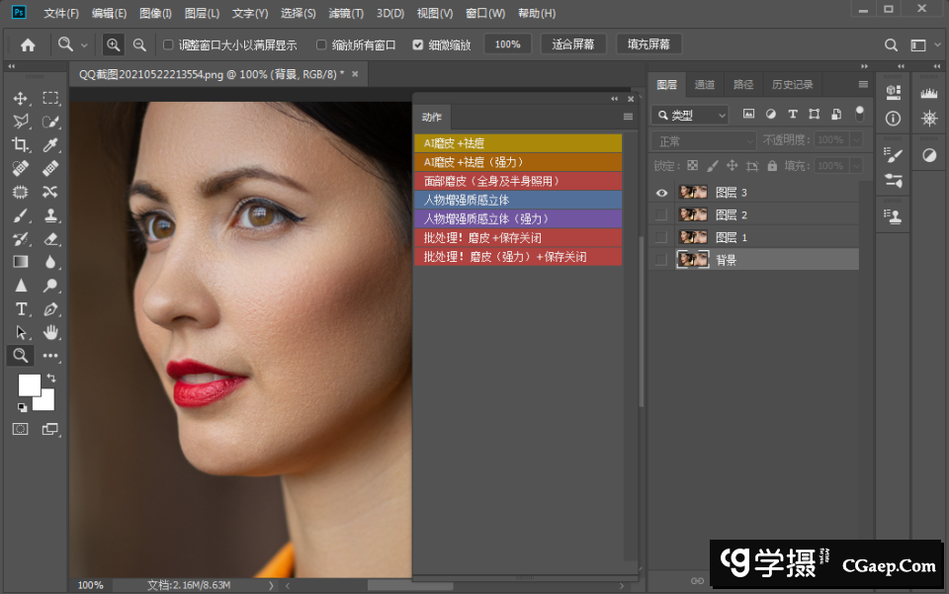Switch to the 通道 tab
Screen dimensions: 949x594
(x=705, y=85)
